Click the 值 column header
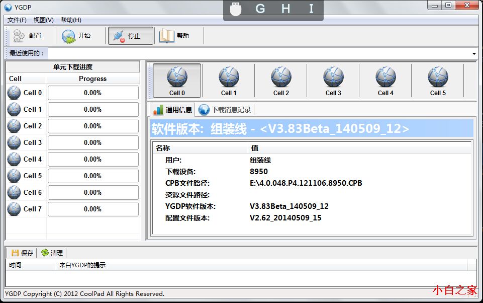The height and width of the screenshot is (303, 483). click(x=359, y=148)
